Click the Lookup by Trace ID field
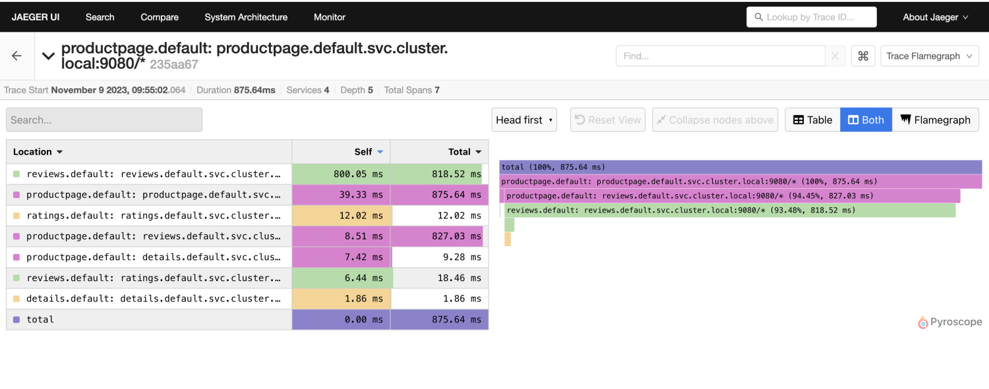This screenshot has height=389, width=989. click(x=811, y=17)
